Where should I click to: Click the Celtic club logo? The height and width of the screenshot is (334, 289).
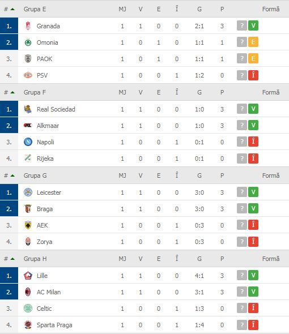tap(28, 309)
